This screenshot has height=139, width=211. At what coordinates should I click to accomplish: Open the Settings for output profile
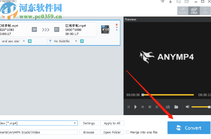tap(89, 123)
